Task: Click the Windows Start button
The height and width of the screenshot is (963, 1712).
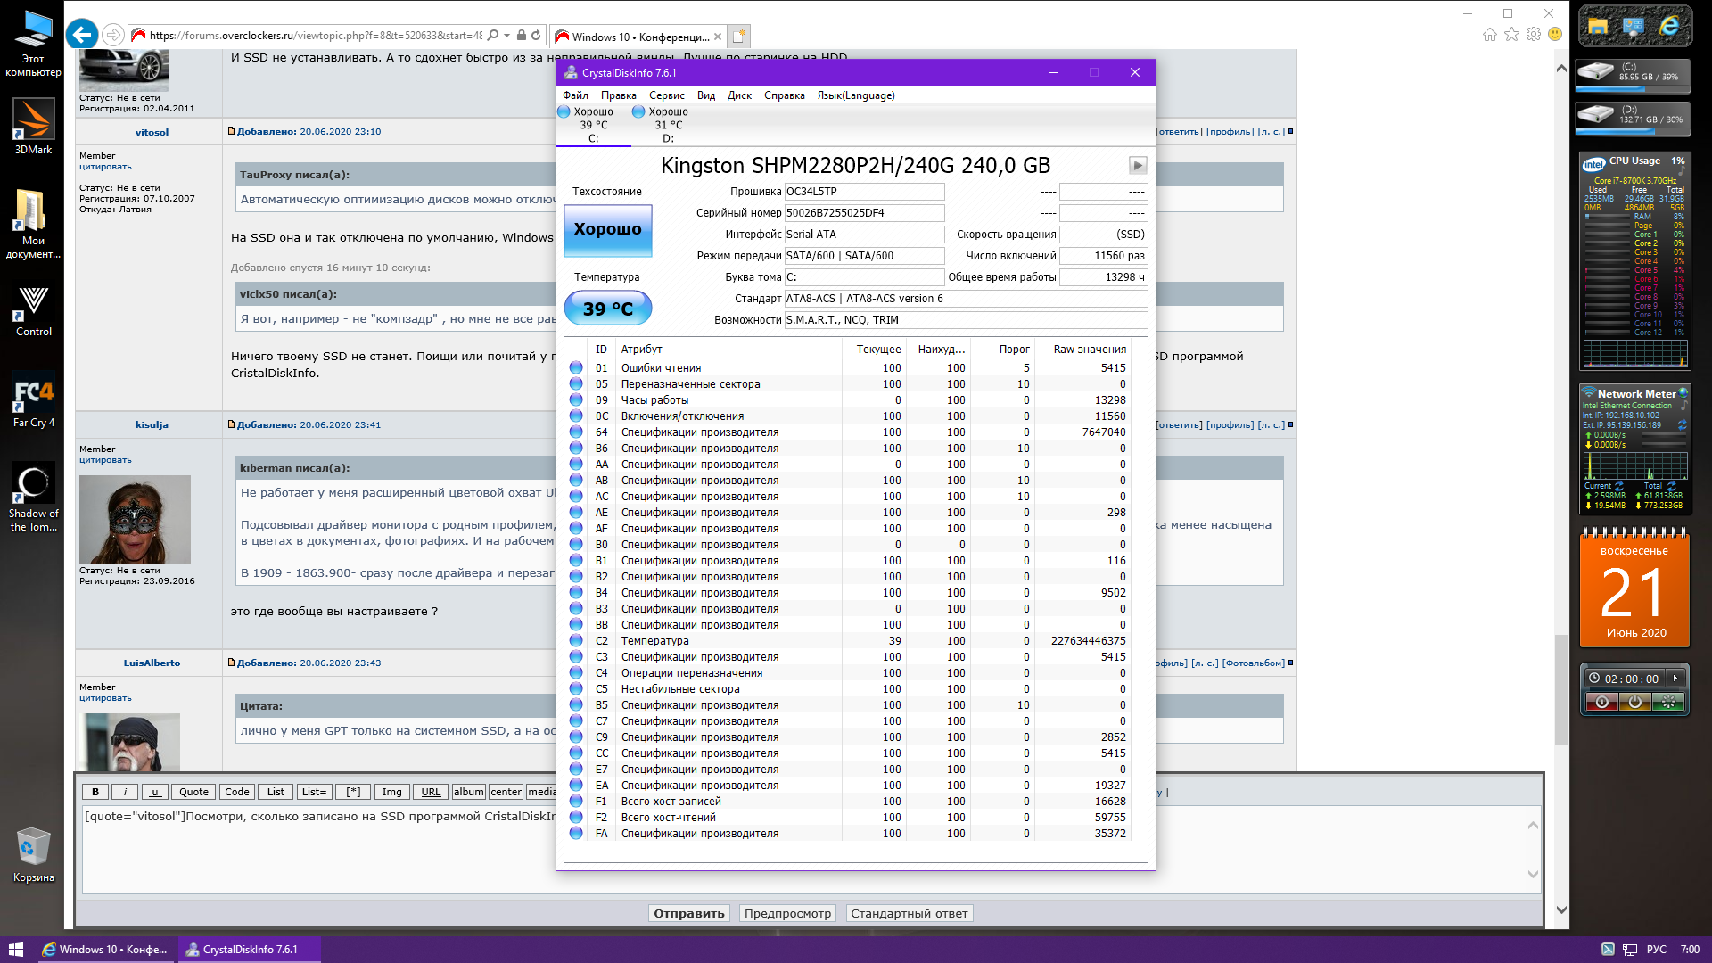Action: coord(15,950)
